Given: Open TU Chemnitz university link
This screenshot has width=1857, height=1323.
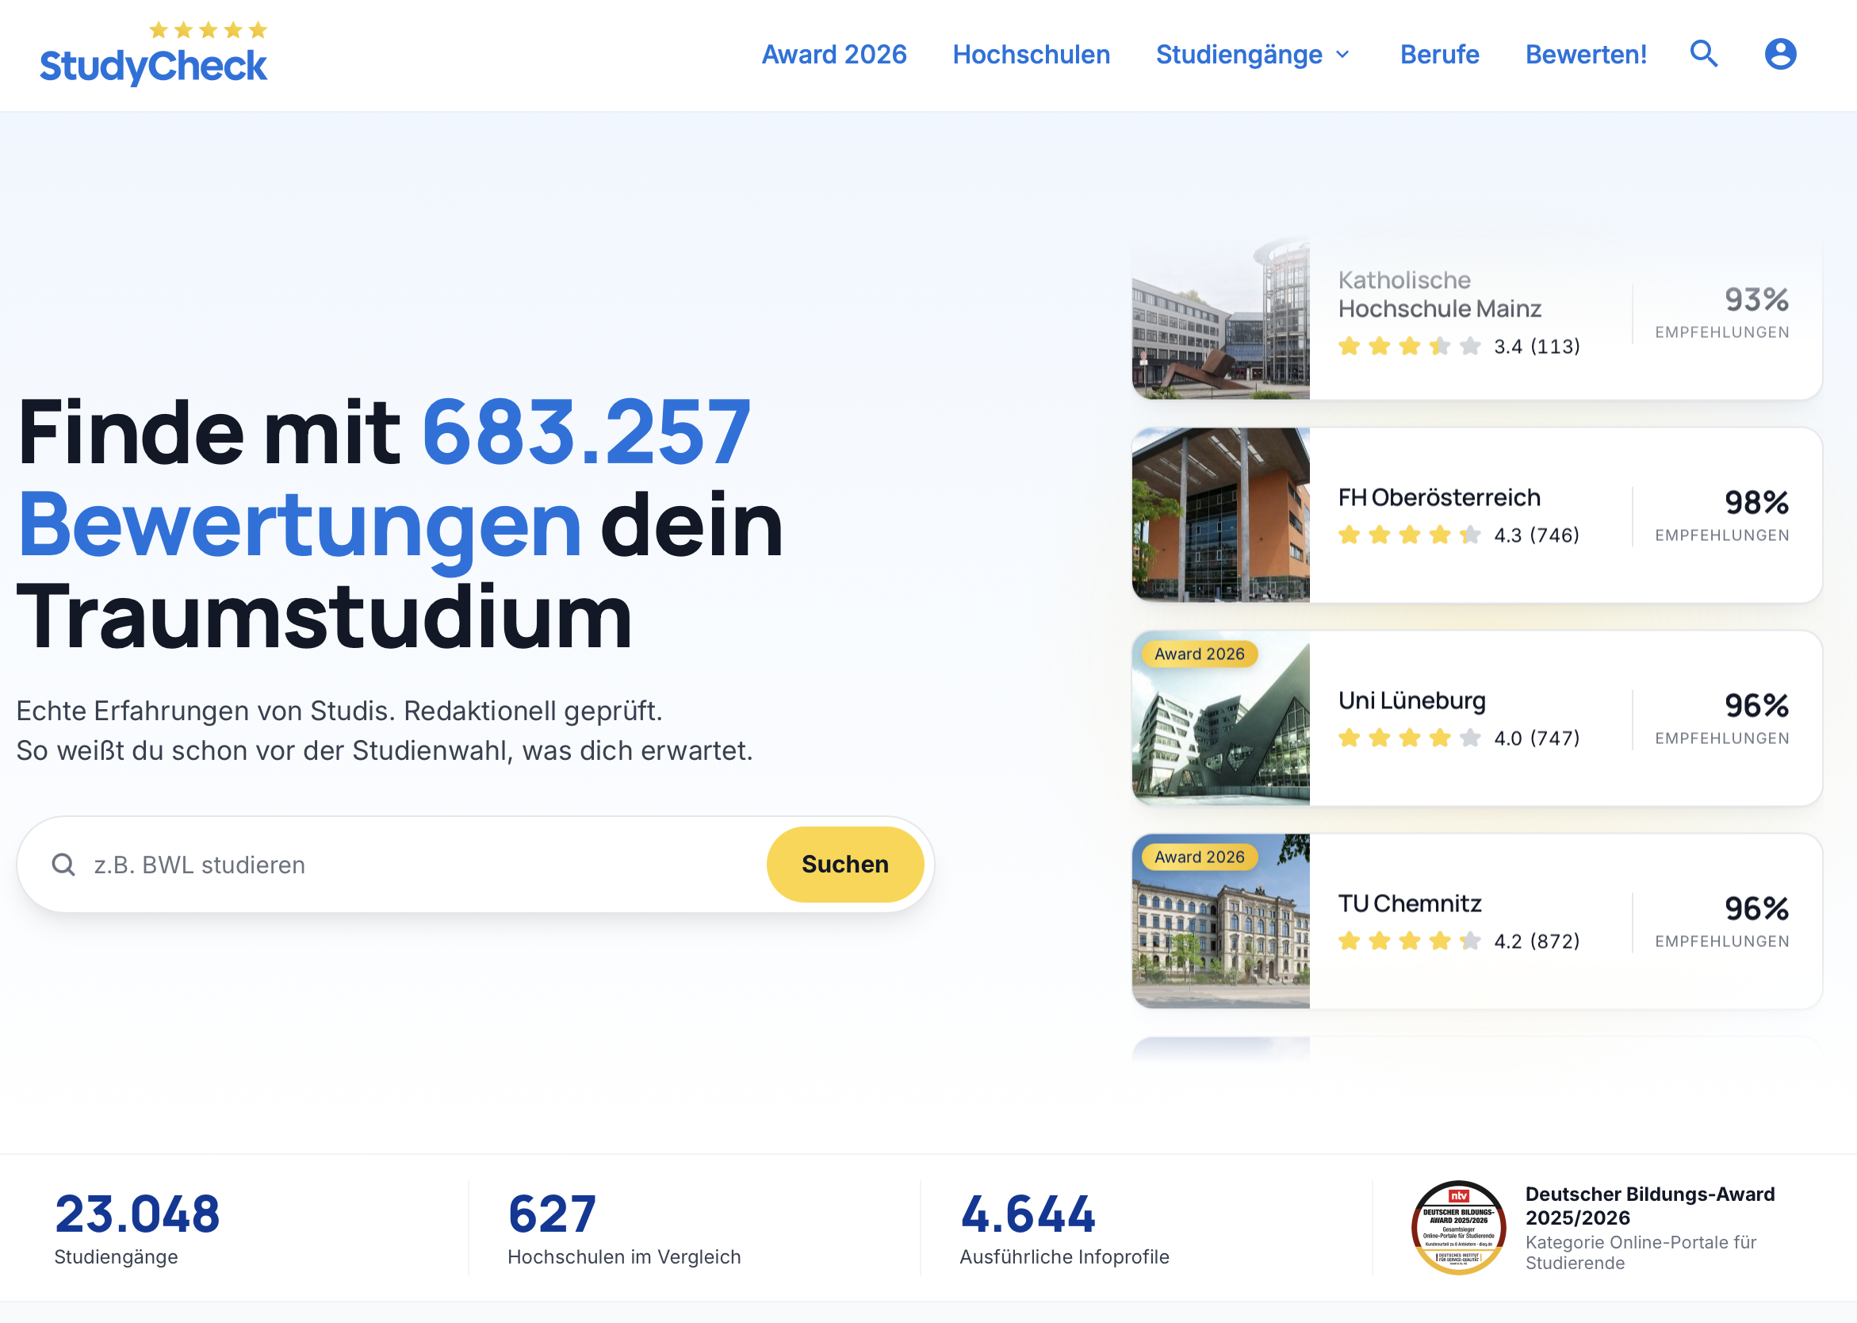Looking at the screenshot, I should pyautogui.click(x=1409, y=903).
